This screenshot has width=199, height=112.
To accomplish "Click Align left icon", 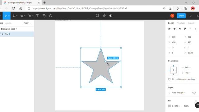I will (x=169, y=29).
